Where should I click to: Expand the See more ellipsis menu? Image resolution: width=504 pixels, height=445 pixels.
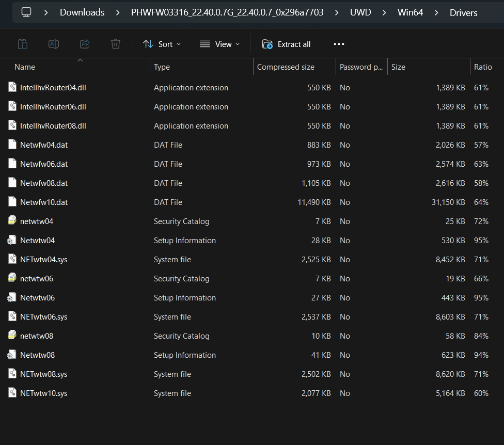tap(339, 44)
